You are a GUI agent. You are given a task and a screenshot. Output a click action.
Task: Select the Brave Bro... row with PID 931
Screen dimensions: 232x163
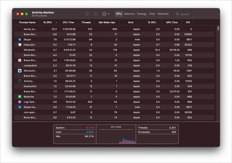coord(114,92)
